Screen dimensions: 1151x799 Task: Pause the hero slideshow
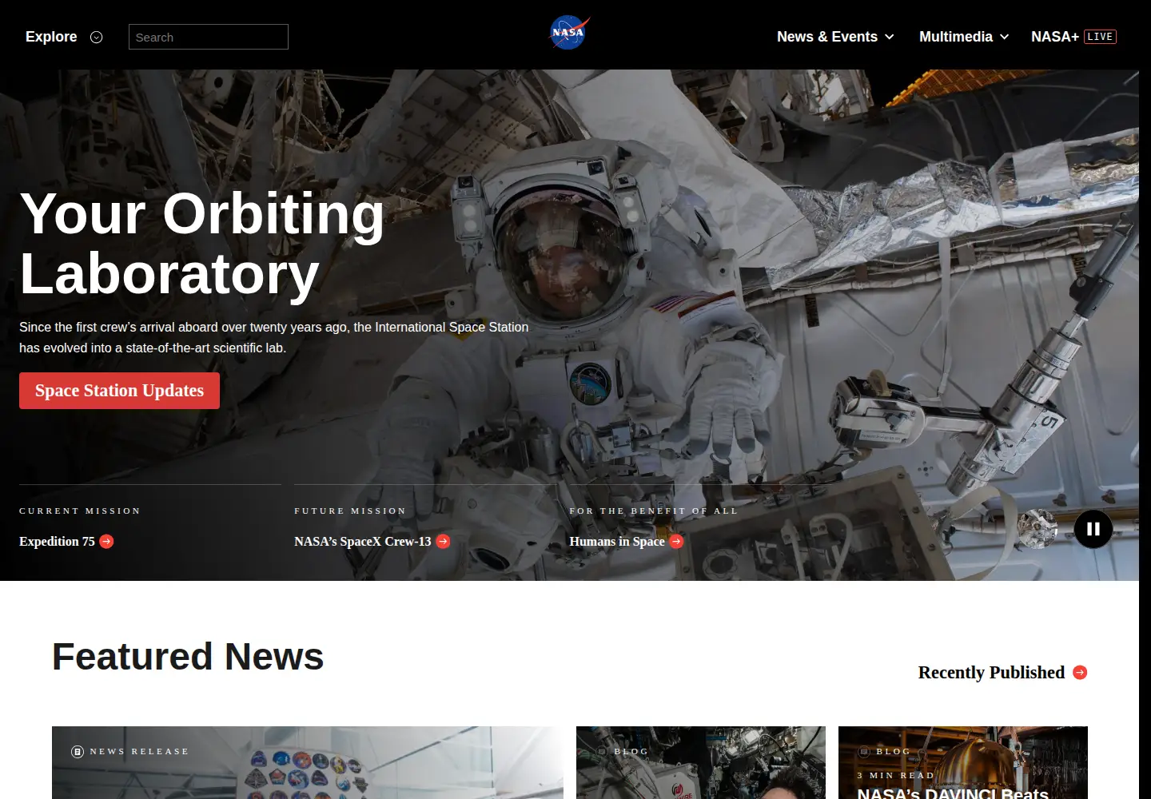[x=1093, y=529]
